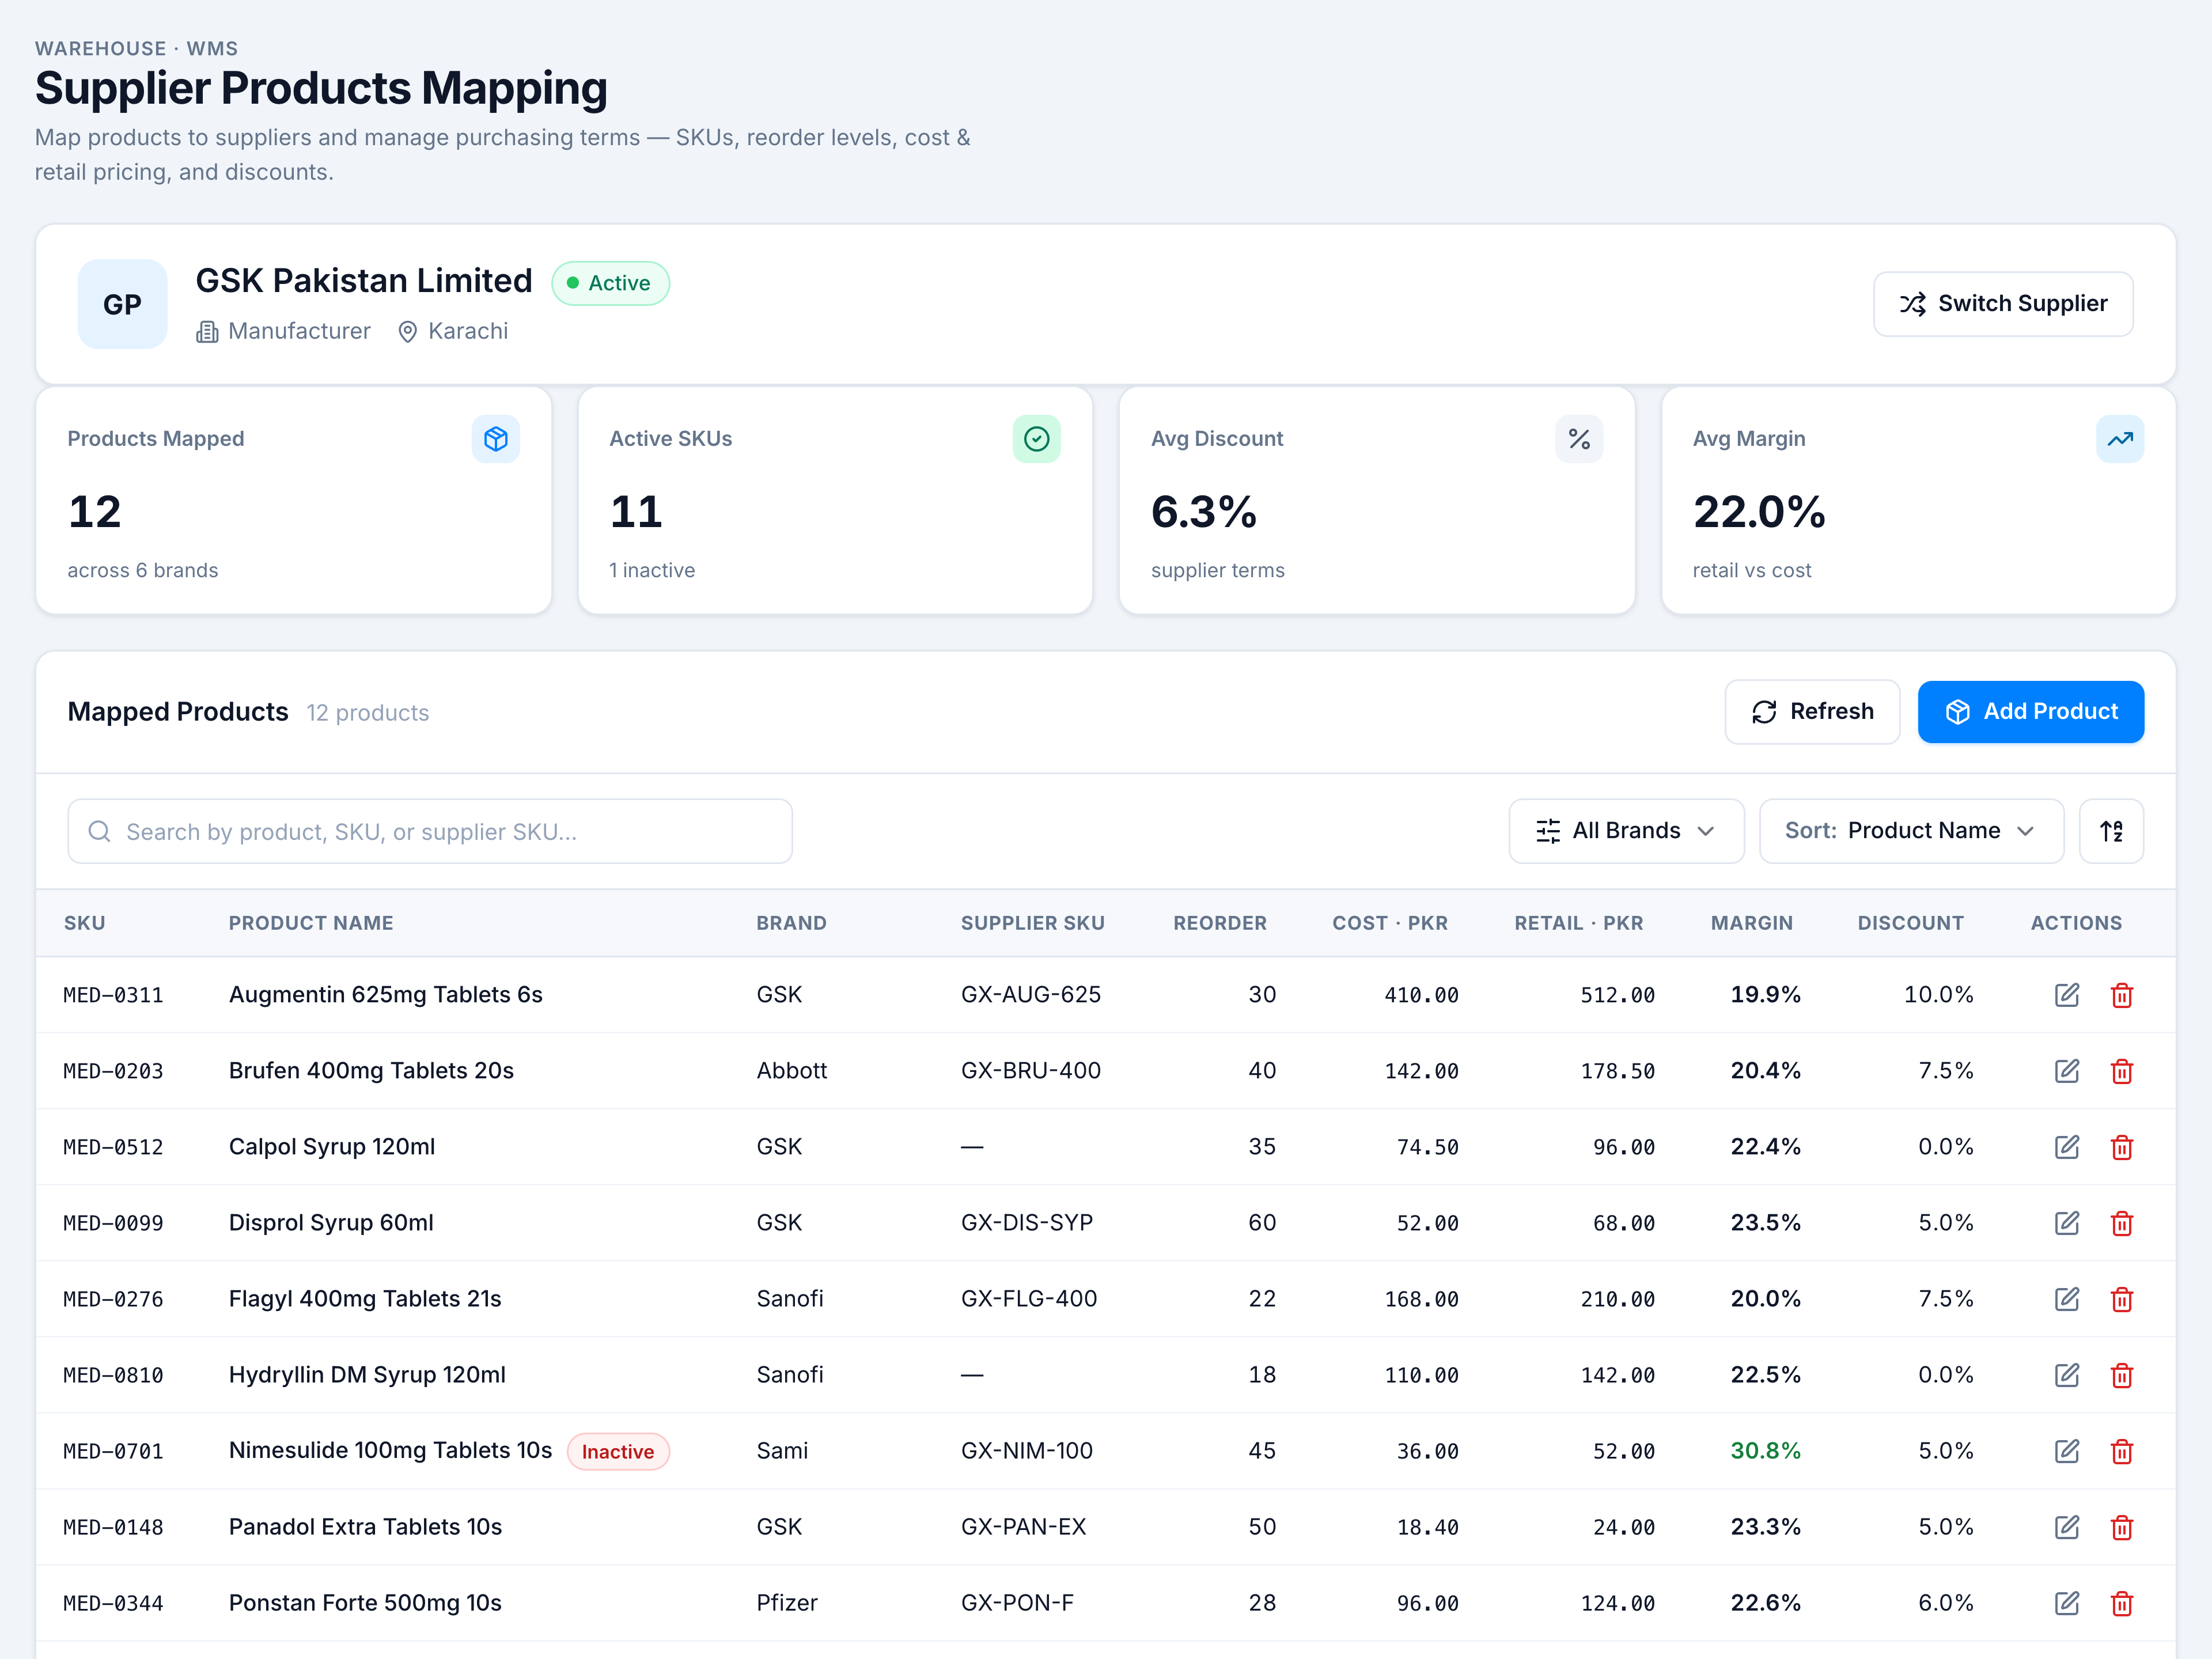Delete the Flagyl 400mg Tablets 21s mapping
This screenshot has height=1659, width=2212.
coord(2121,1299)
